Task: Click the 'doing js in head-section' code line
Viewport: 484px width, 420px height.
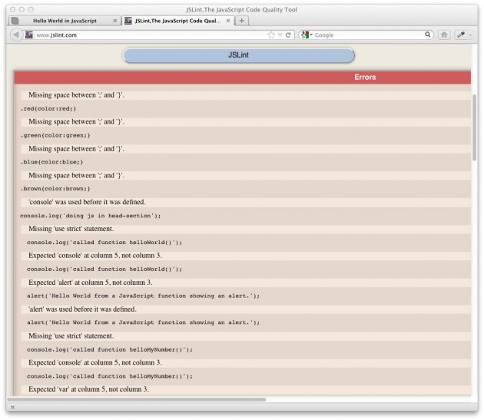Action: (91, 216)
